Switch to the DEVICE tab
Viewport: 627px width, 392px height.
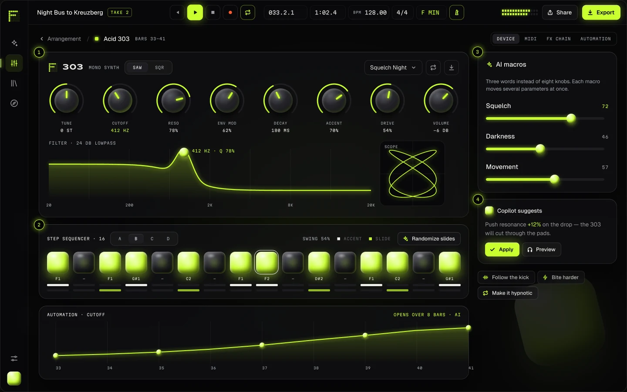click(x=506, y=39)
